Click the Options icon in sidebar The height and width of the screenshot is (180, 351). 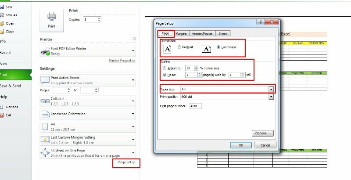pos(2,107)
